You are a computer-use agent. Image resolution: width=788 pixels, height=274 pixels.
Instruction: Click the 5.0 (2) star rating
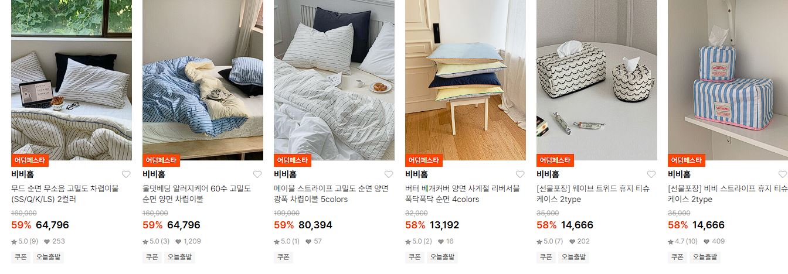[419, 241]
